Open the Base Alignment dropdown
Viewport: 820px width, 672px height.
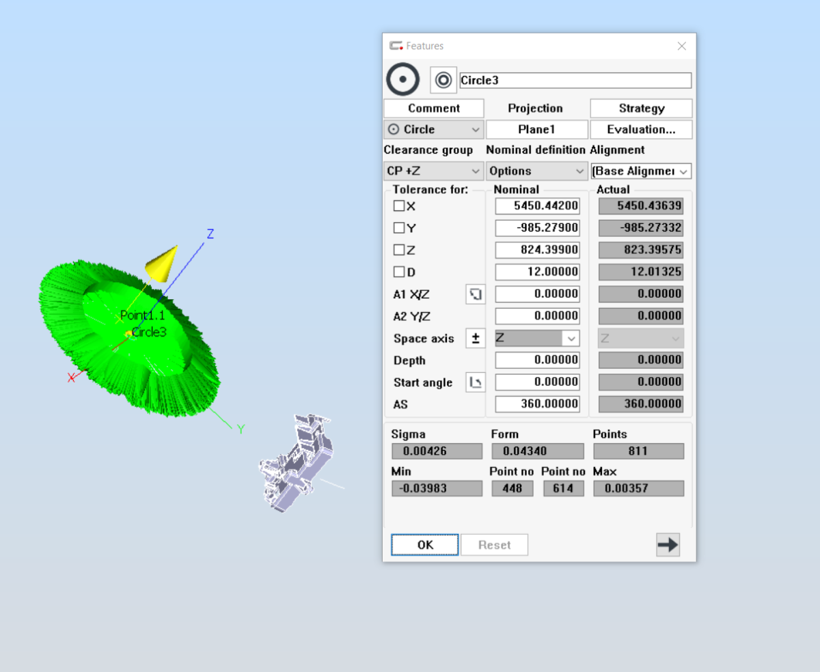pos(640,171)
